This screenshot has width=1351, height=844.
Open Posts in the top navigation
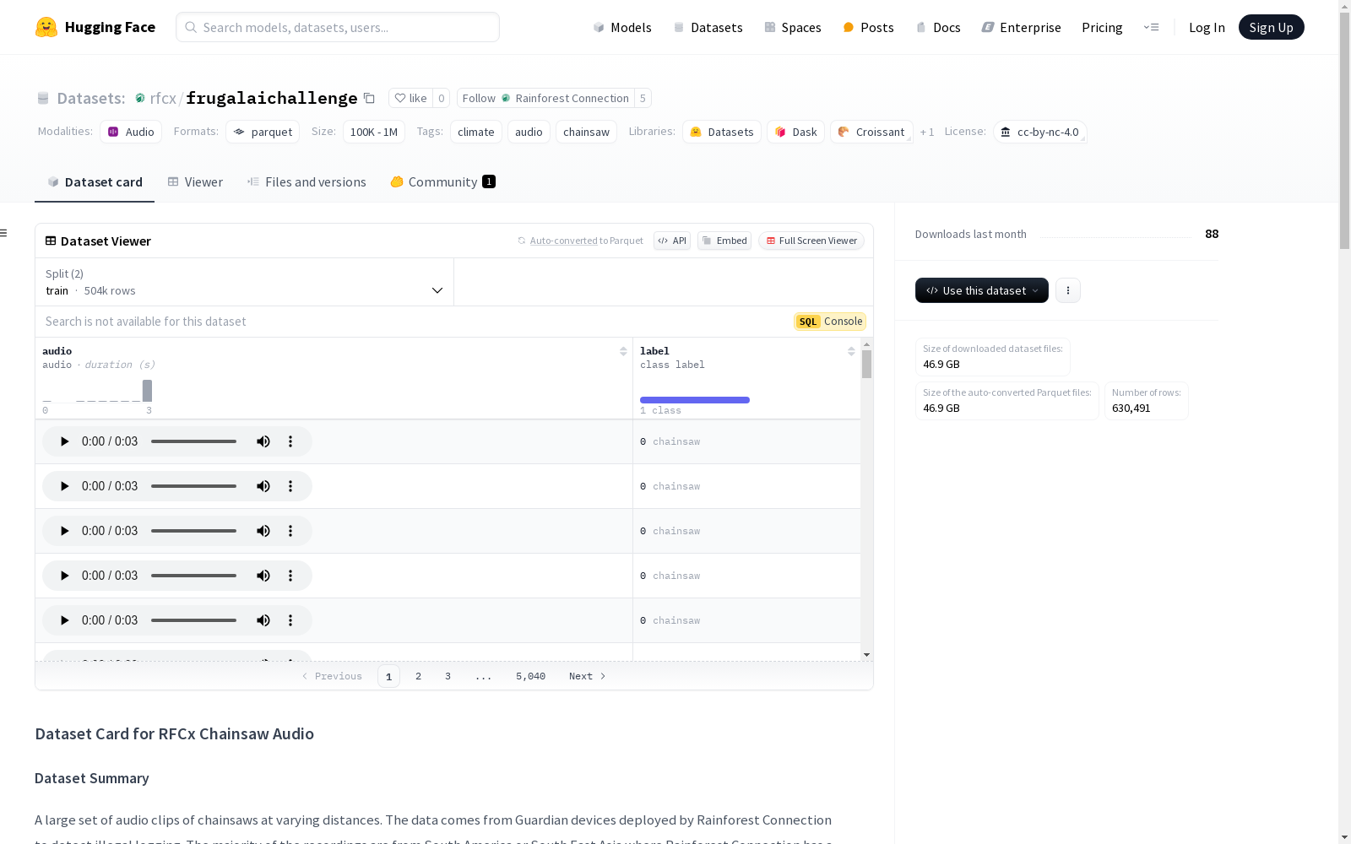pos(869,27)
